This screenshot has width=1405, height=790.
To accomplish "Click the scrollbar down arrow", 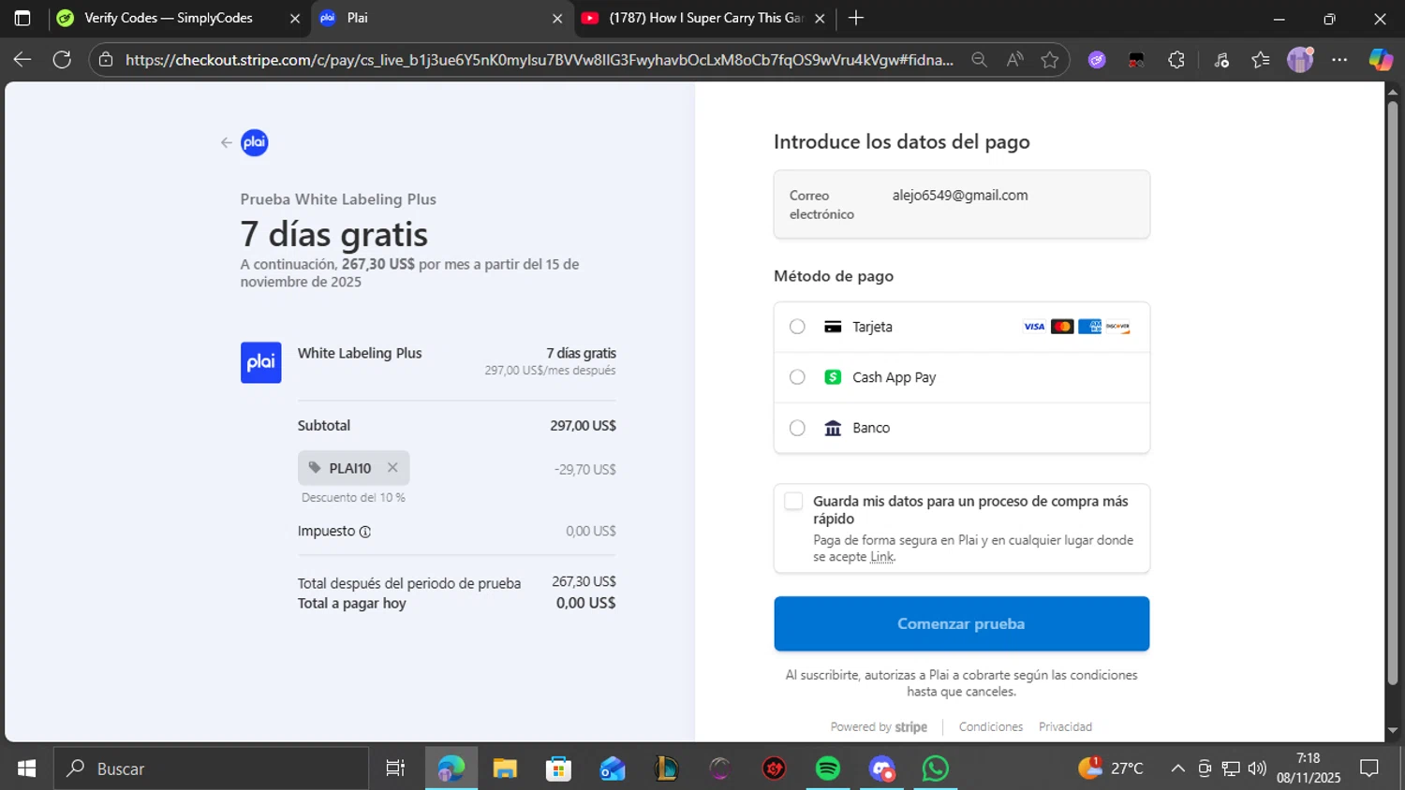I will click(1393, 730).
